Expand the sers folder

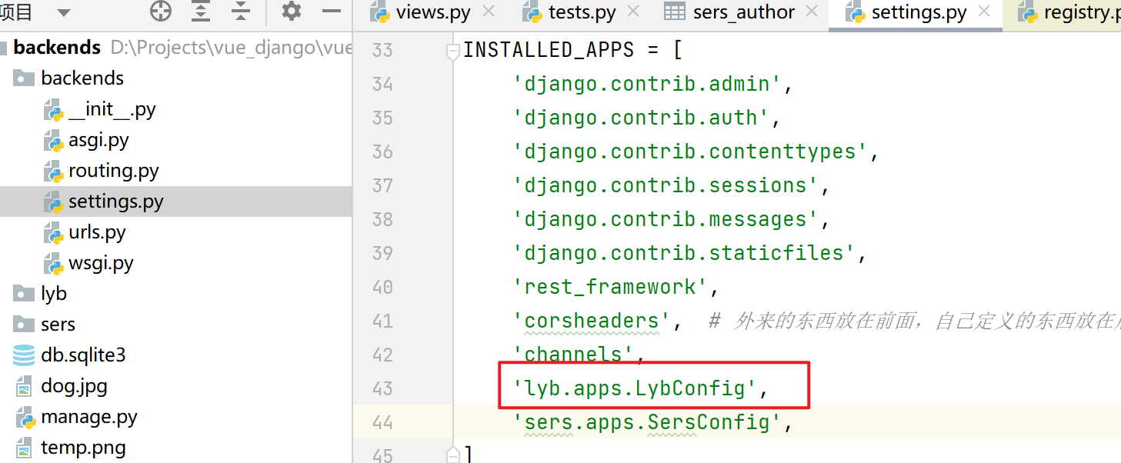(58, 325)
